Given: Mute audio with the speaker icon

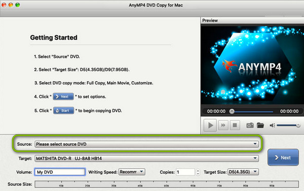Looking at the screenshot, I should 273,125.
